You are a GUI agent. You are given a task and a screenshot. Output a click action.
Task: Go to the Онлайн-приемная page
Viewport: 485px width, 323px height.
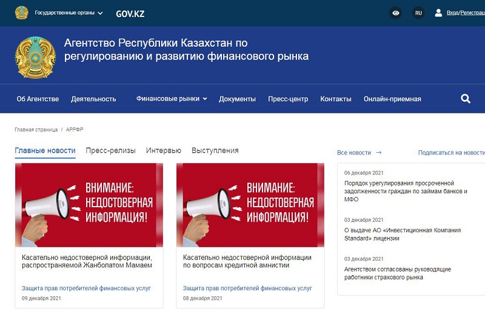coord(392,99)
